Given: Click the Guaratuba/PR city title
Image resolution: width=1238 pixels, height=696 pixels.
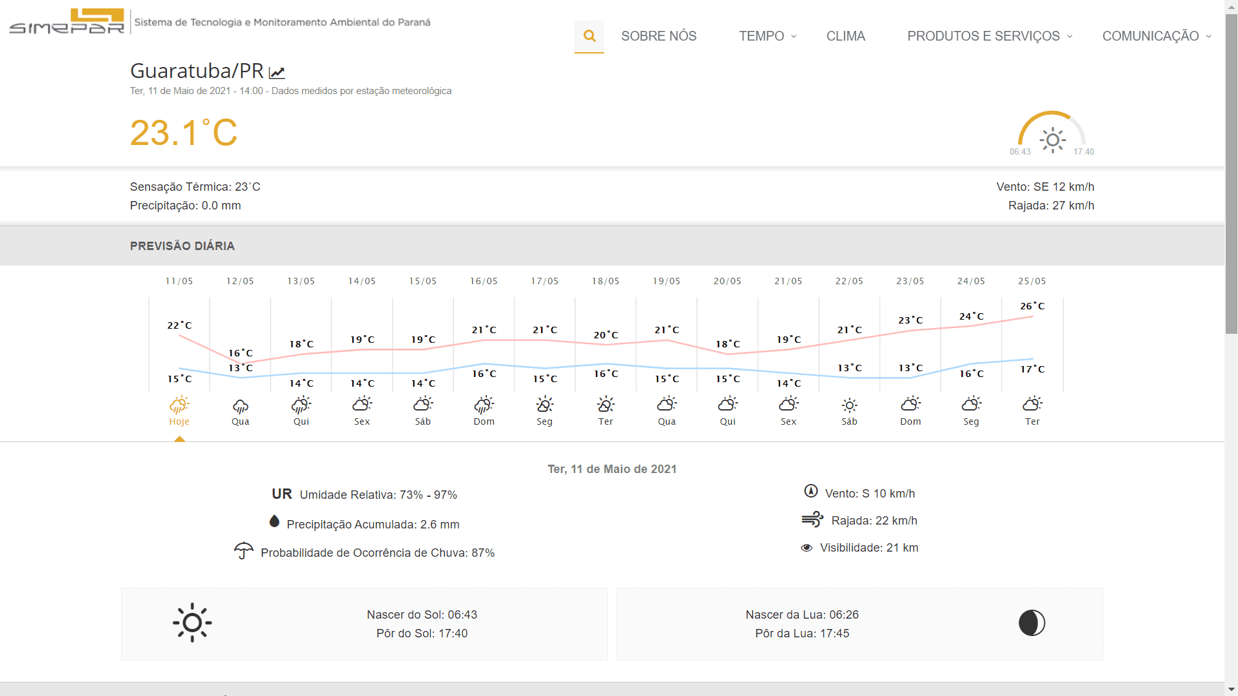Looking at the screenshot, I should 197,71.
